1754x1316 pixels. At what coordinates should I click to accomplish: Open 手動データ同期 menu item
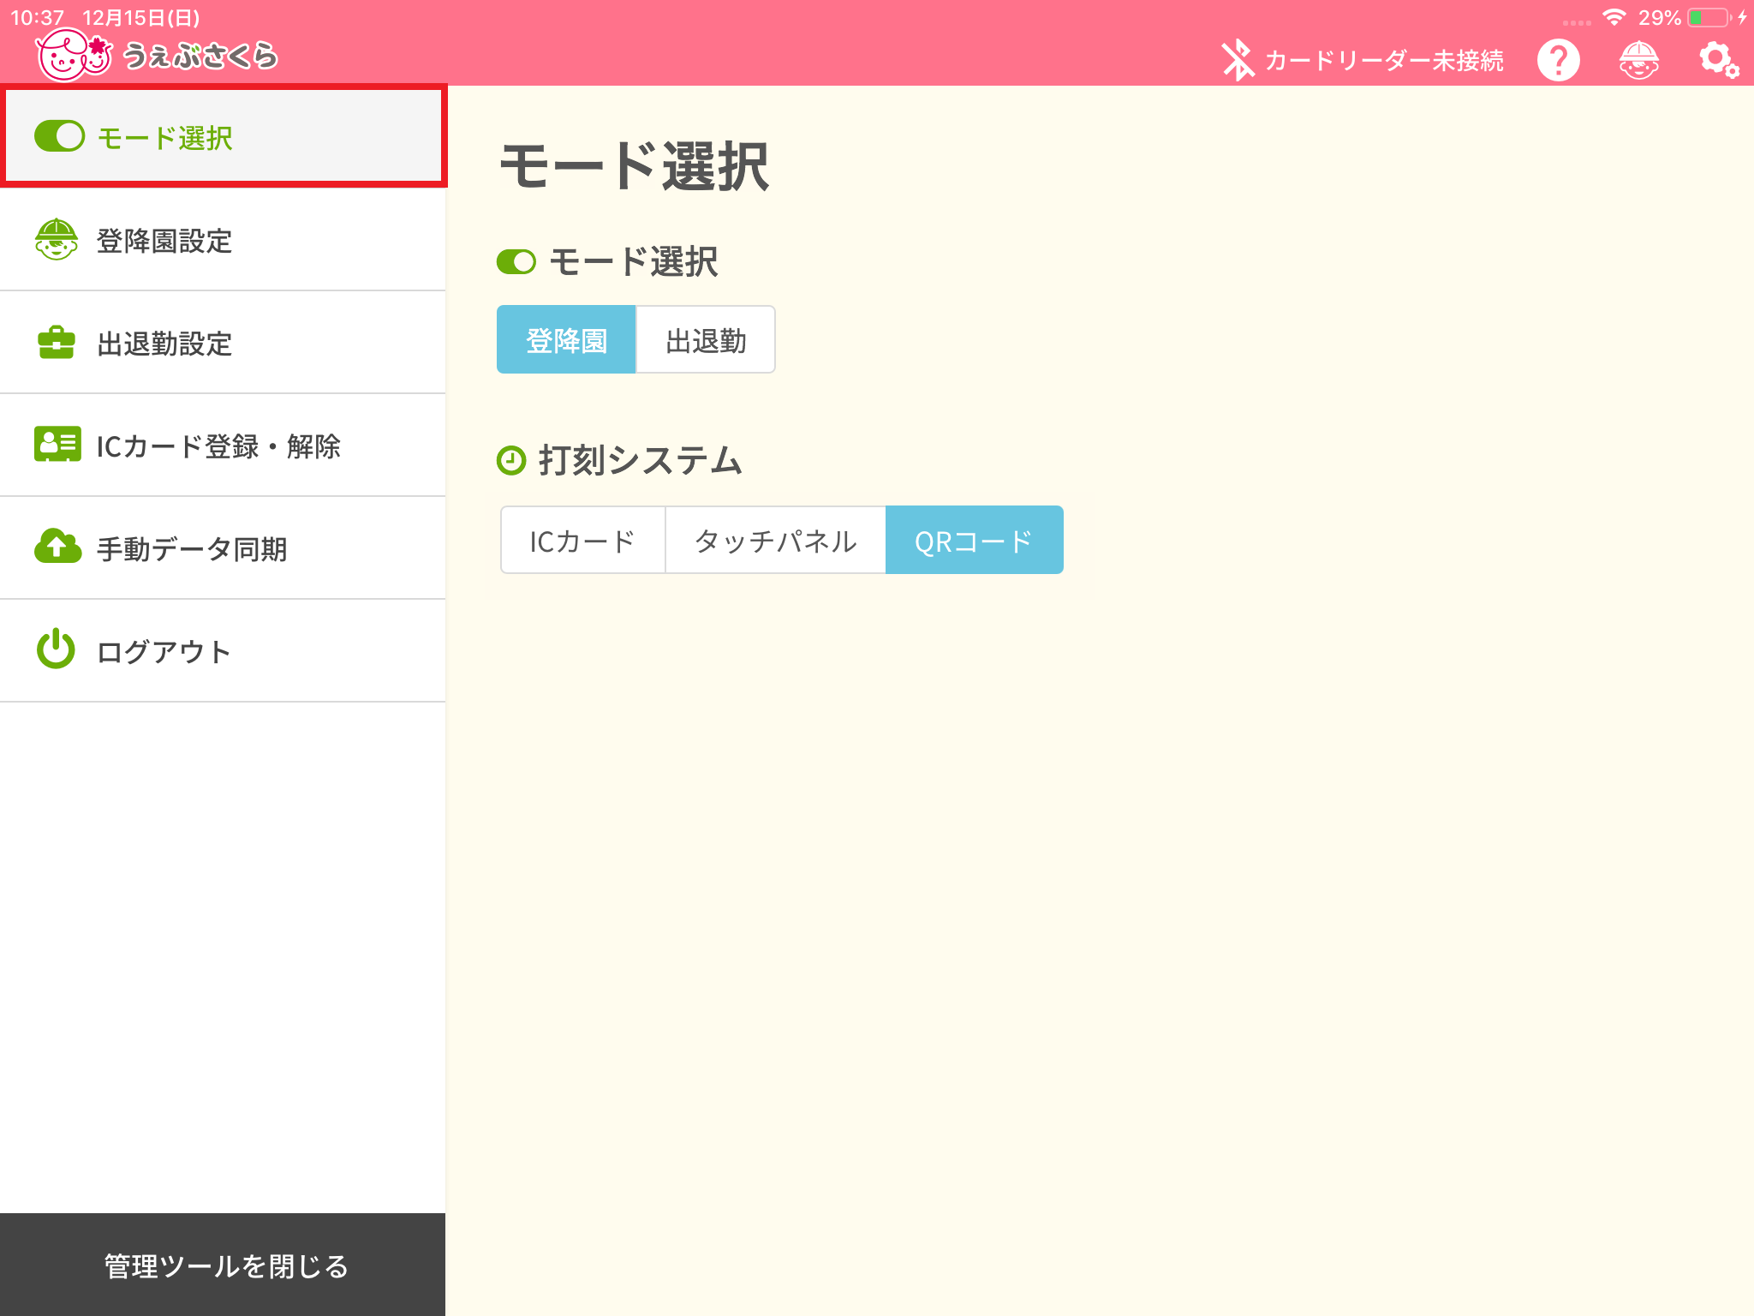pyautogui.click(x=223, y=548)
